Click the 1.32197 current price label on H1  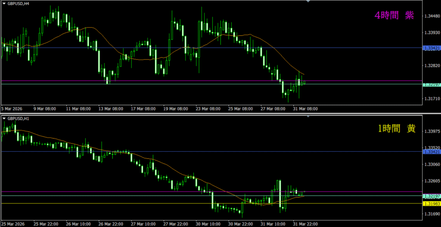pyautogui.click(x=432, y=196)
